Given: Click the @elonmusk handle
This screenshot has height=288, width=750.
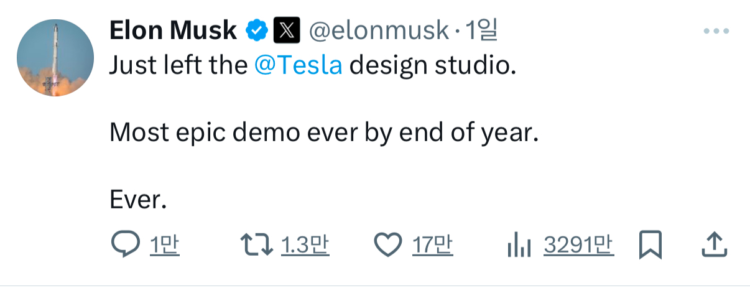Looking at the screenshot, I should [379, 30].
